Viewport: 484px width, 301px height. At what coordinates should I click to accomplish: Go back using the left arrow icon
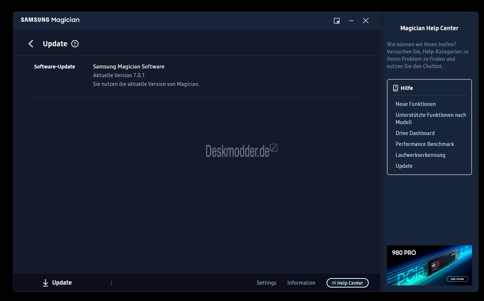click(31, 44)
